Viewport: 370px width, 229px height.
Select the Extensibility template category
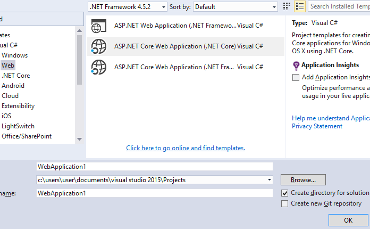pyautogui.click(x=18, y=106)
